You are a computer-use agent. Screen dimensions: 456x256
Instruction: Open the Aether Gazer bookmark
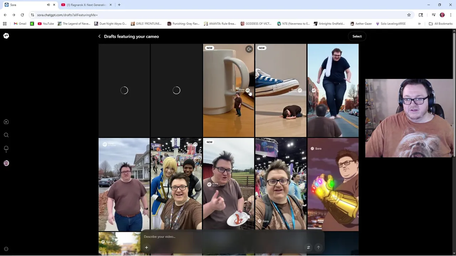coord(361,24)
